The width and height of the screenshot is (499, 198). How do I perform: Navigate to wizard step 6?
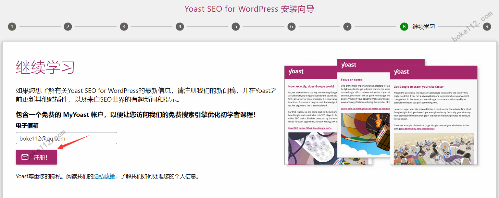(x=292, y=27)
